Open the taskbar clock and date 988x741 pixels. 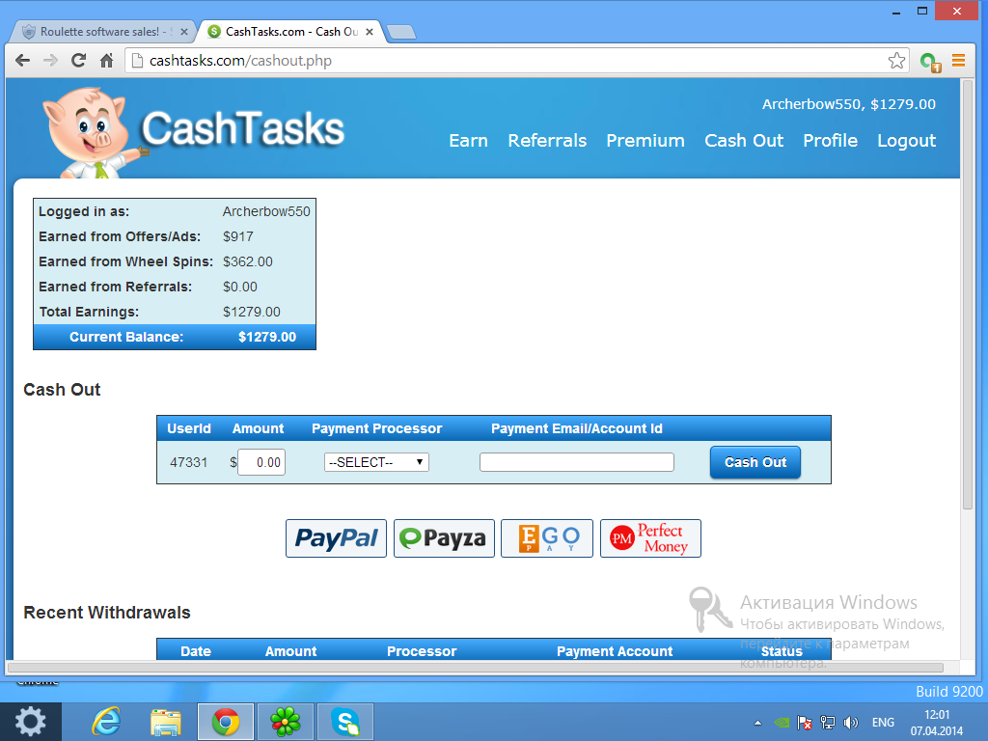936,723
